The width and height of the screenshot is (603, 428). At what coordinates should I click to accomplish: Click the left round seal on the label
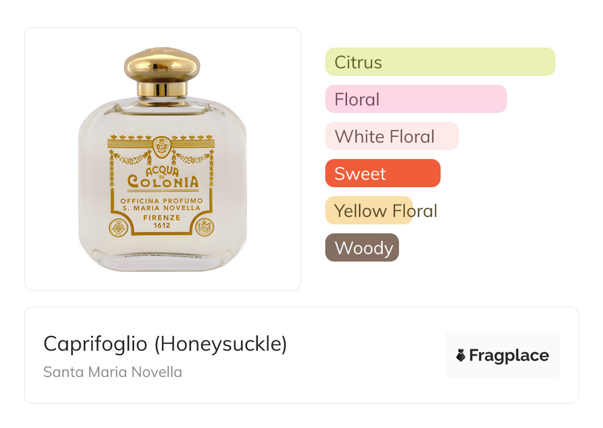[119, 227]
